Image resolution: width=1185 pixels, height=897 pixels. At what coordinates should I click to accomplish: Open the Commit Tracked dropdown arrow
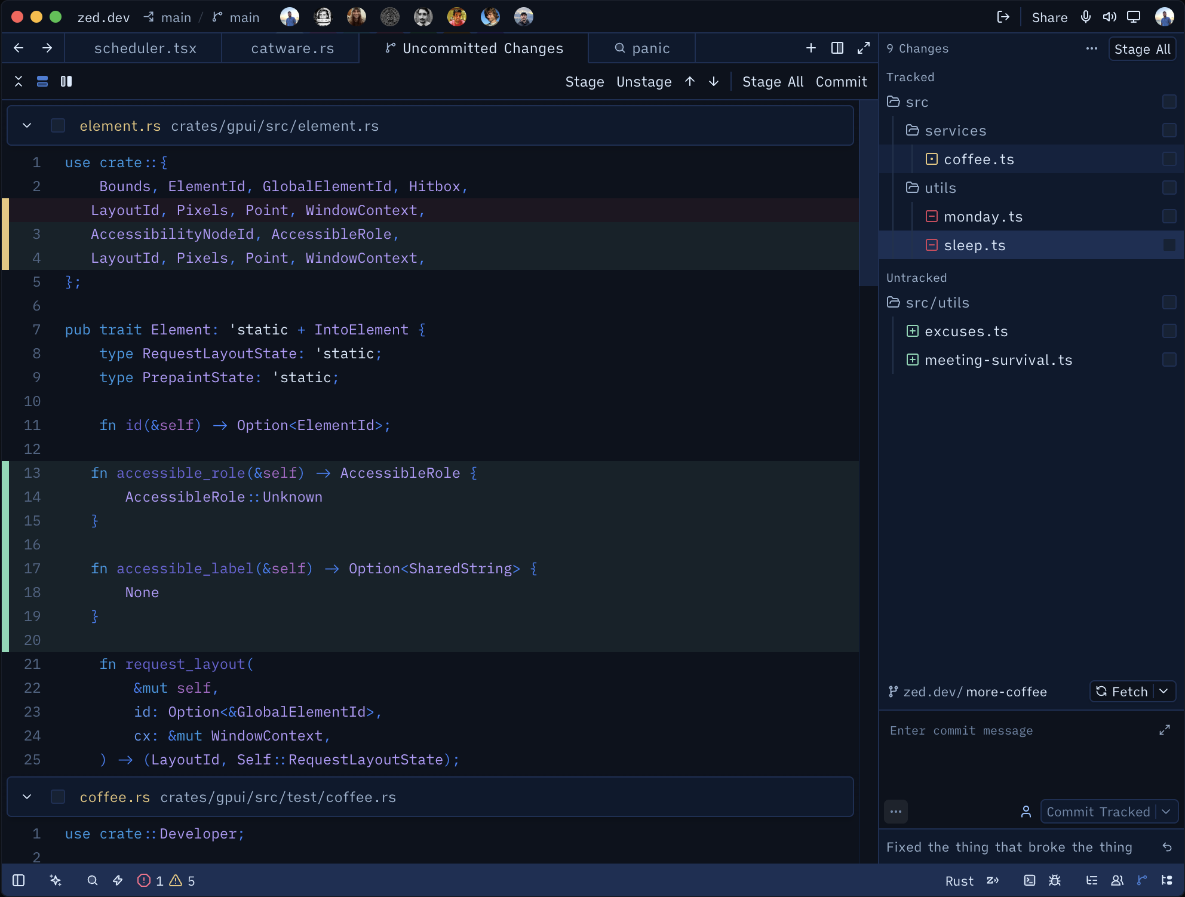click(1166, 812)
